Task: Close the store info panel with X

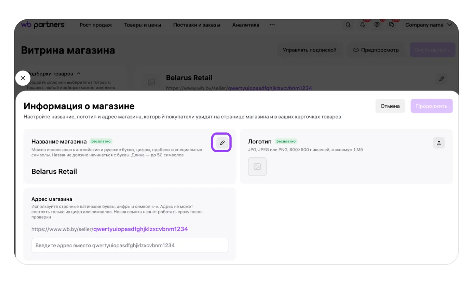Action: pyautogui.click(x=23, y=78)
